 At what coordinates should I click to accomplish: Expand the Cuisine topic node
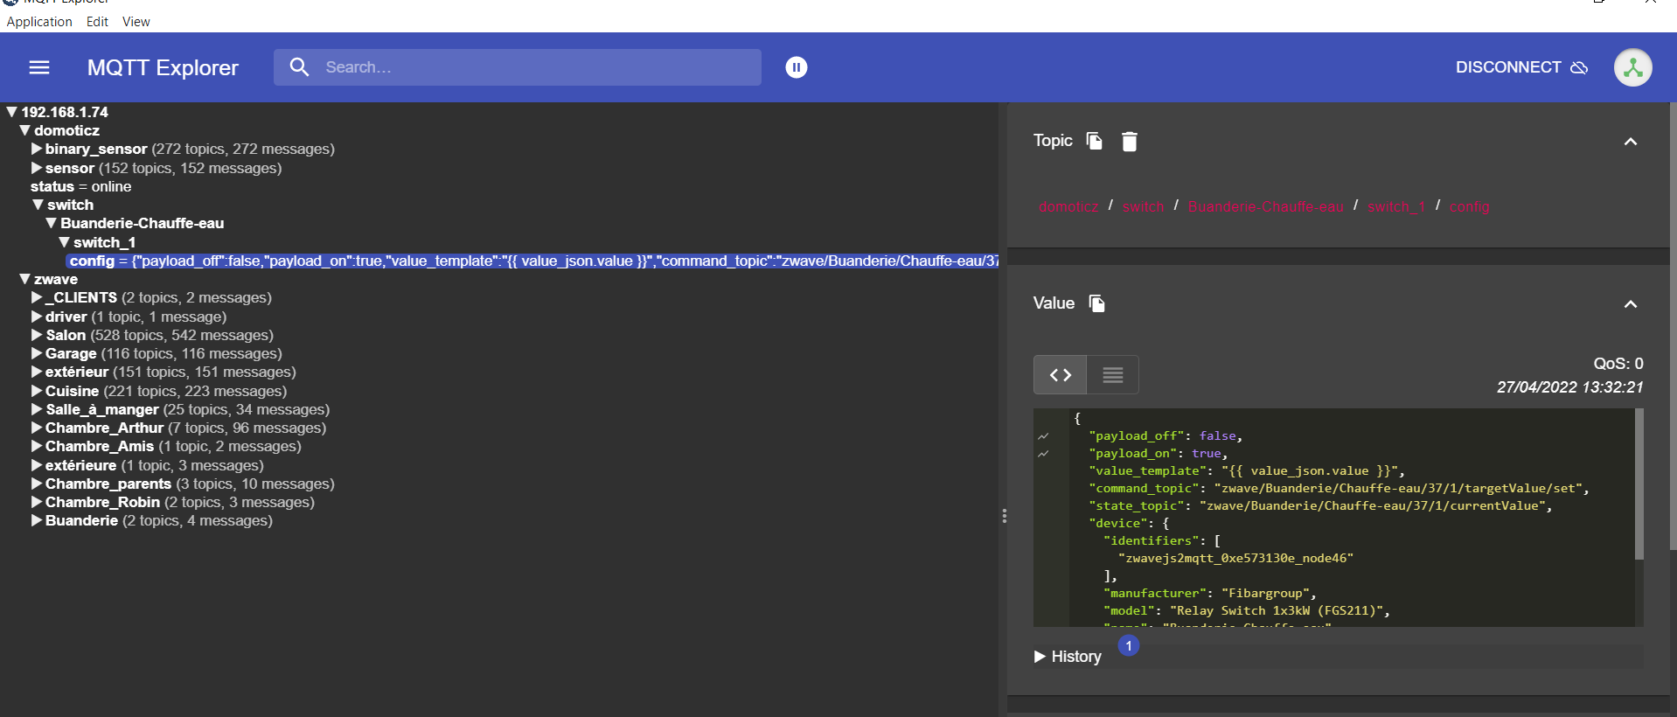[37, 391]
